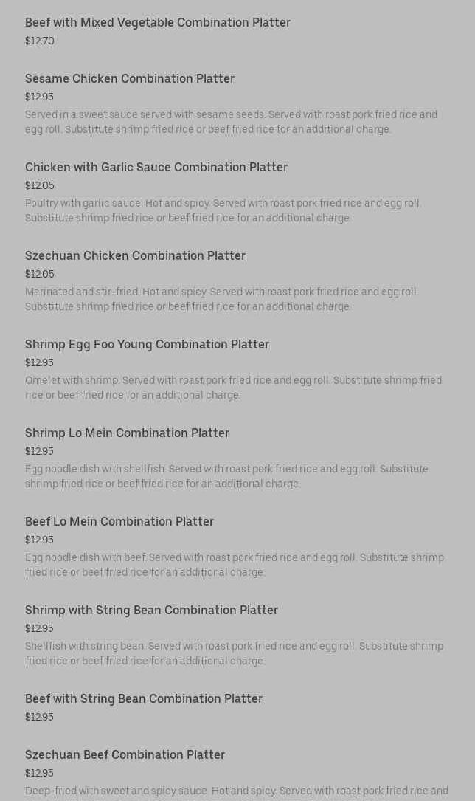The image size is (475, 801).
Task: Choose Szechuan Chicken Combination Platter item
Action: tap(135, 256)
